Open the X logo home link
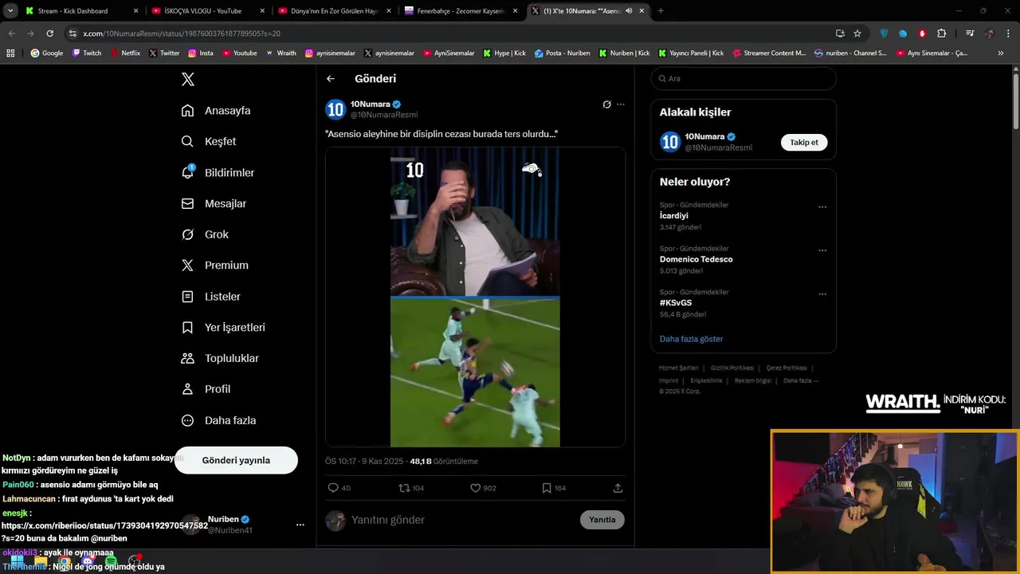The height and width of the screenshot is (574, 1020). [188, 79]
